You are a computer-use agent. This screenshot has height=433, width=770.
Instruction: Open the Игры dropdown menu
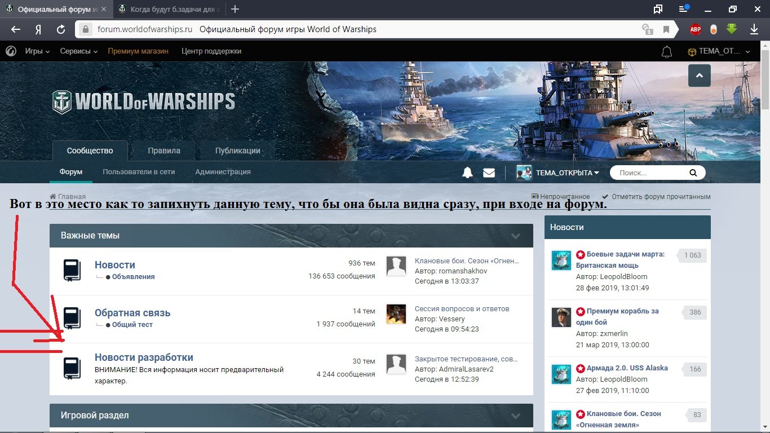pos(37,51)
